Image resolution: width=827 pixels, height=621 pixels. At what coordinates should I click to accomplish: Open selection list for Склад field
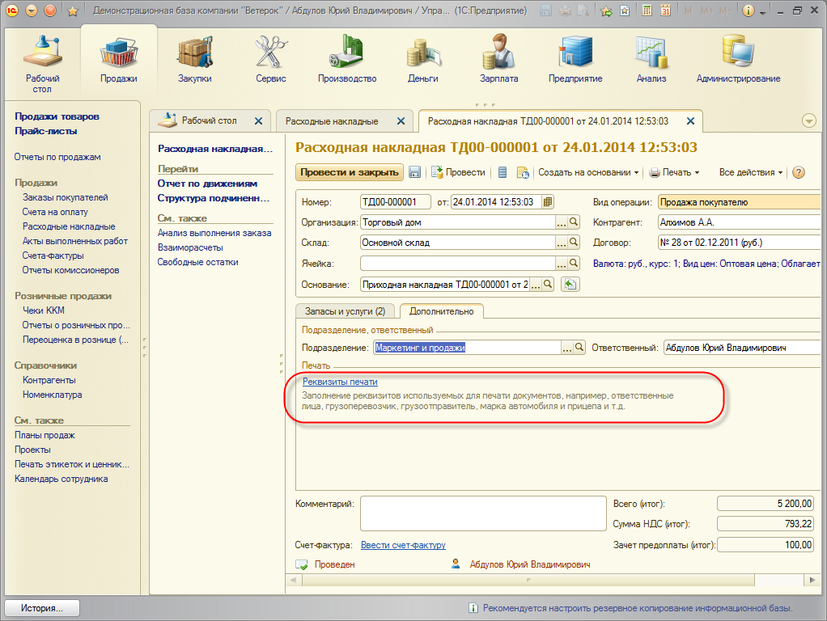(x=562, y=242)
